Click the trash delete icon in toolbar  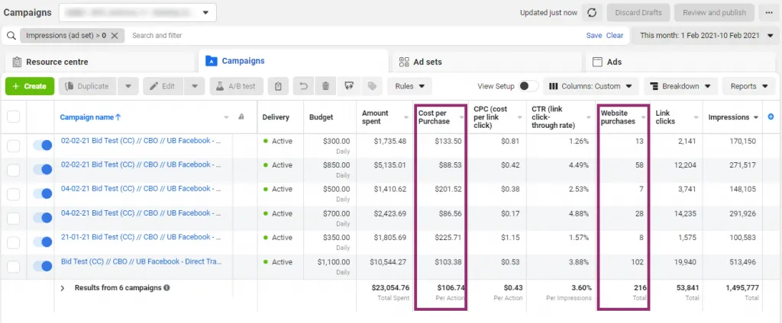(x=326, y=86)
